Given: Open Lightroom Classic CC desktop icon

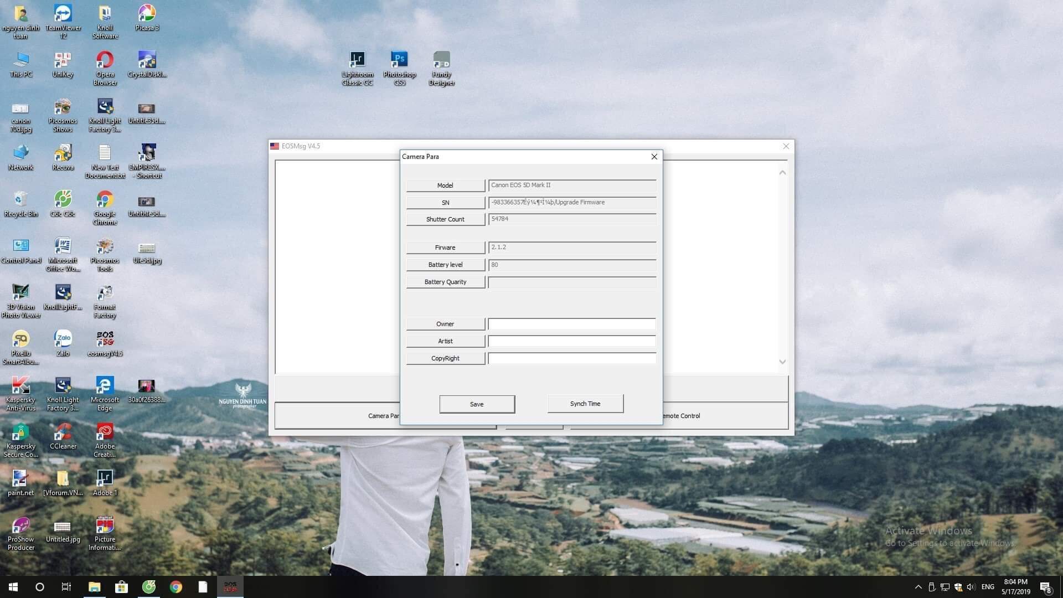Looking at the screenshot, I should (357, 60).
